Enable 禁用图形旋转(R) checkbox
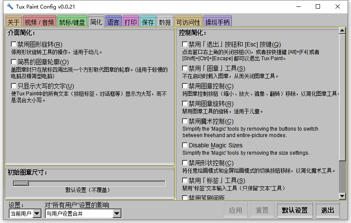351x223 pixels. pos(14,44)
